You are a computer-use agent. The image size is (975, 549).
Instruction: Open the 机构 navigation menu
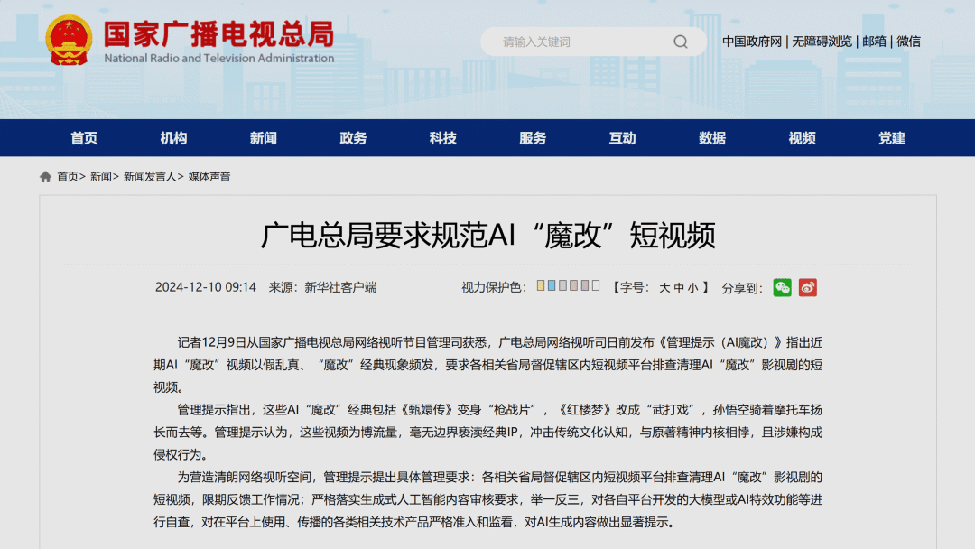[x=173, y=138]
